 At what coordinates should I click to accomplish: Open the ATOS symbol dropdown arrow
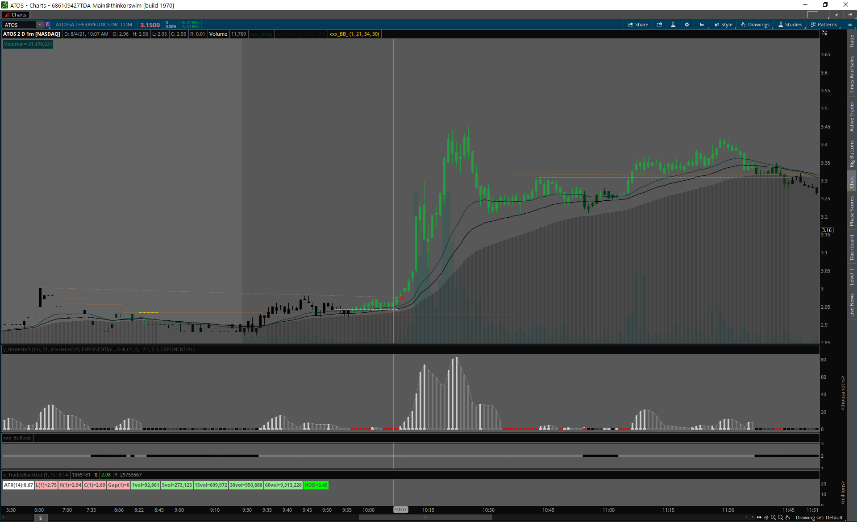[39, 25]
